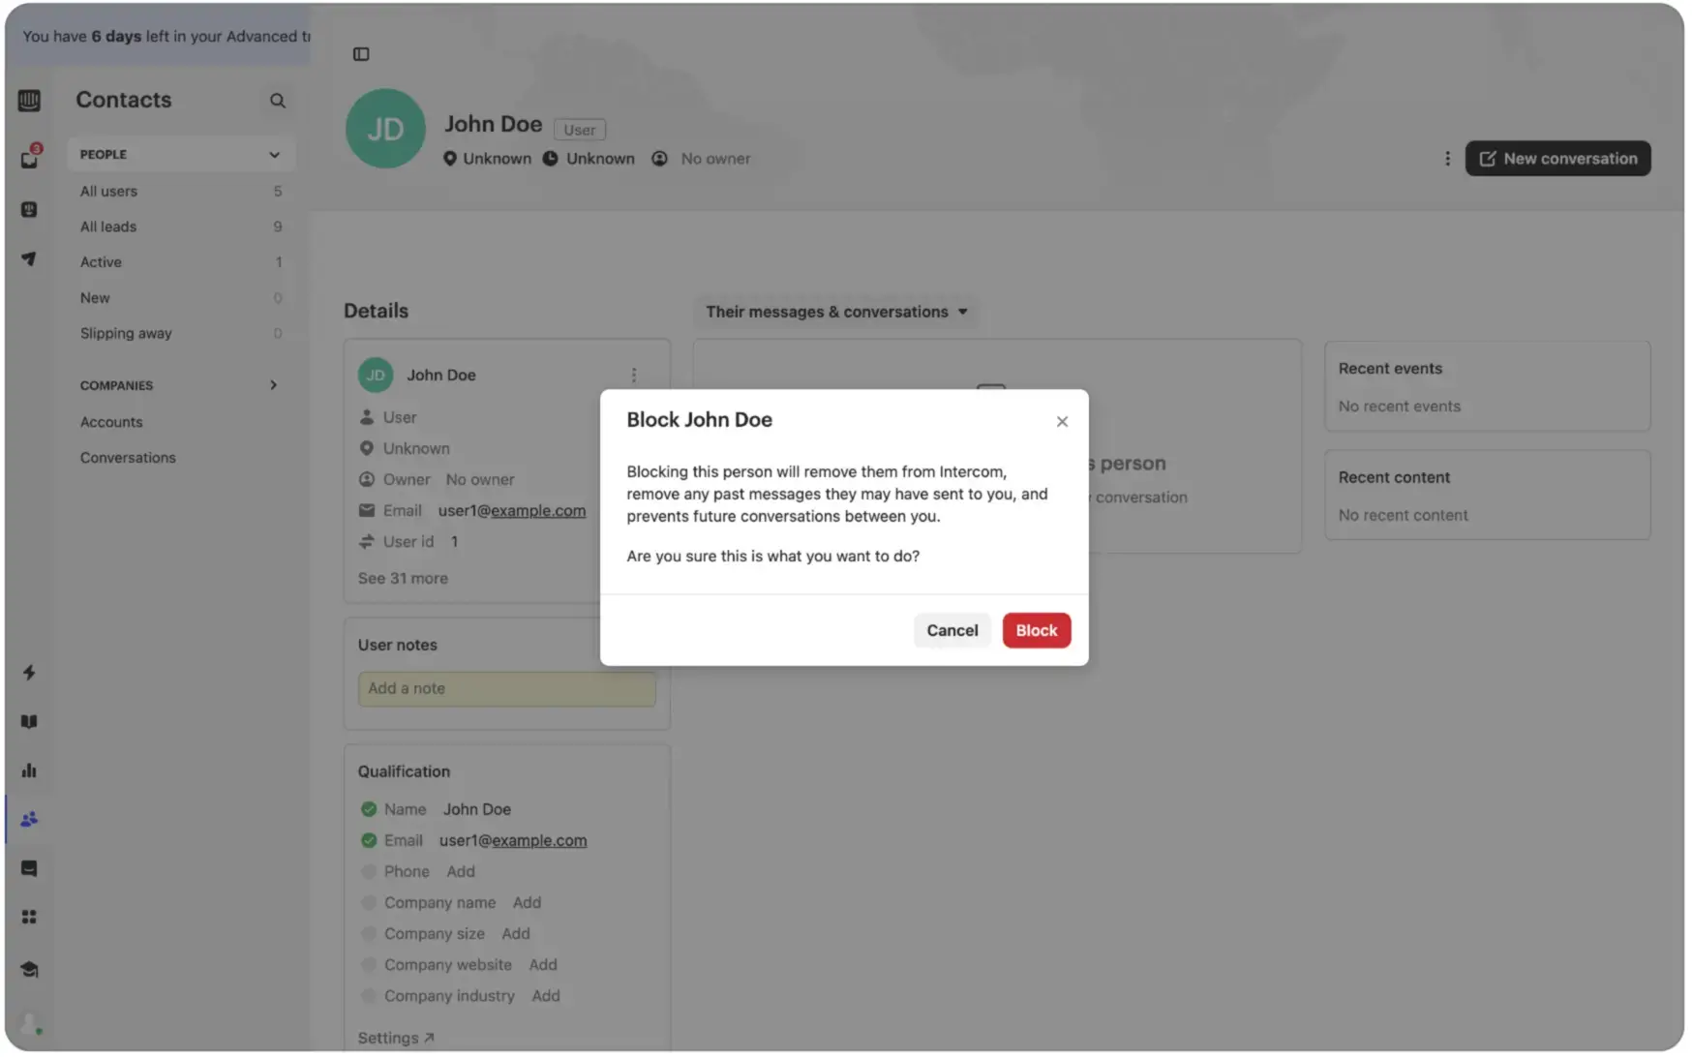Toggle the Company size qualification circle
The width and height of the screenshot is (1692, 1057).
pos(369,933)
